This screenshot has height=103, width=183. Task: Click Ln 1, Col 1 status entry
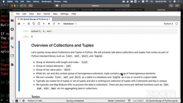pos(138,101)
